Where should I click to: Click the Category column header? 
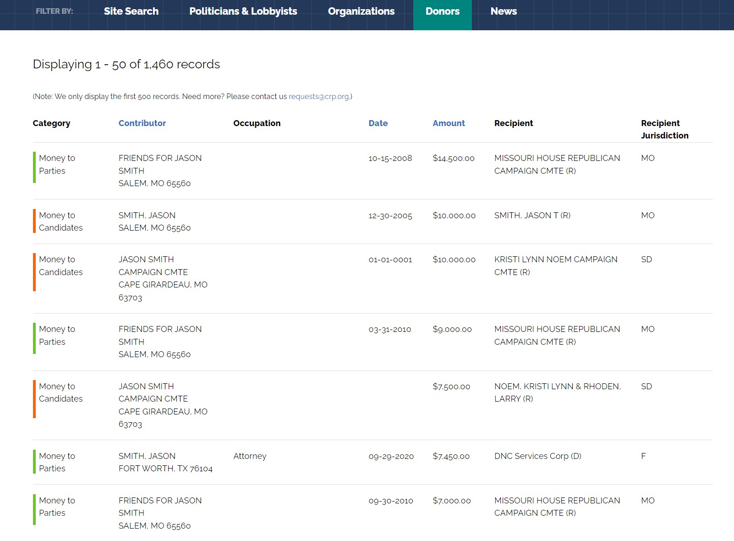[x=51, y=123]
